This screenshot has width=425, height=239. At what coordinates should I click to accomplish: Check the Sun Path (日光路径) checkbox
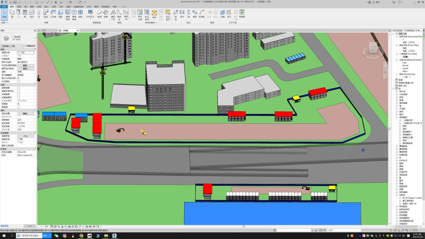click(x=18, y=81)
